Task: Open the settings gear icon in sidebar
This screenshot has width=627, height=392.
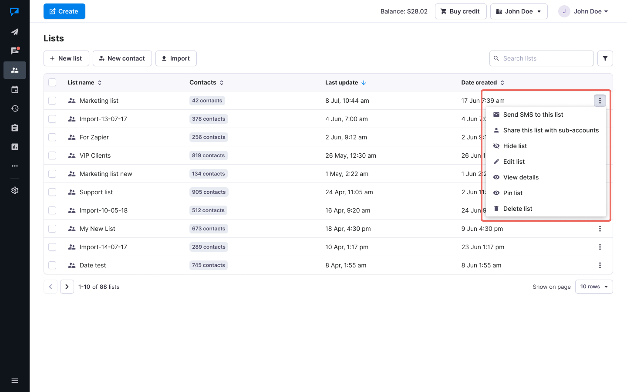Action: [15, 190]
